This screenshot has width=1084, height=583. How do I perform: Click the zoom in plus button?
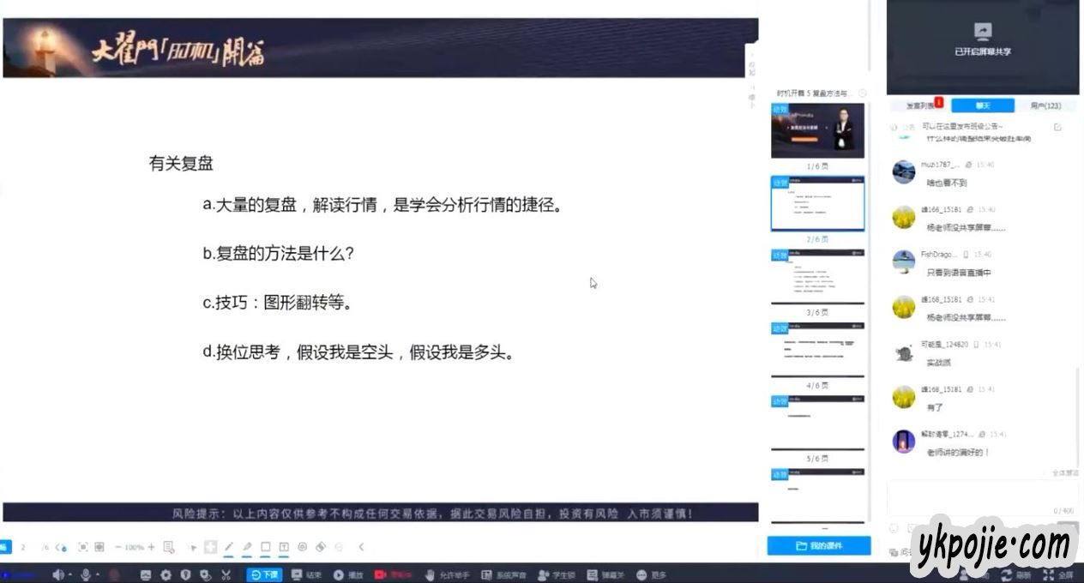tap(151, 547)
